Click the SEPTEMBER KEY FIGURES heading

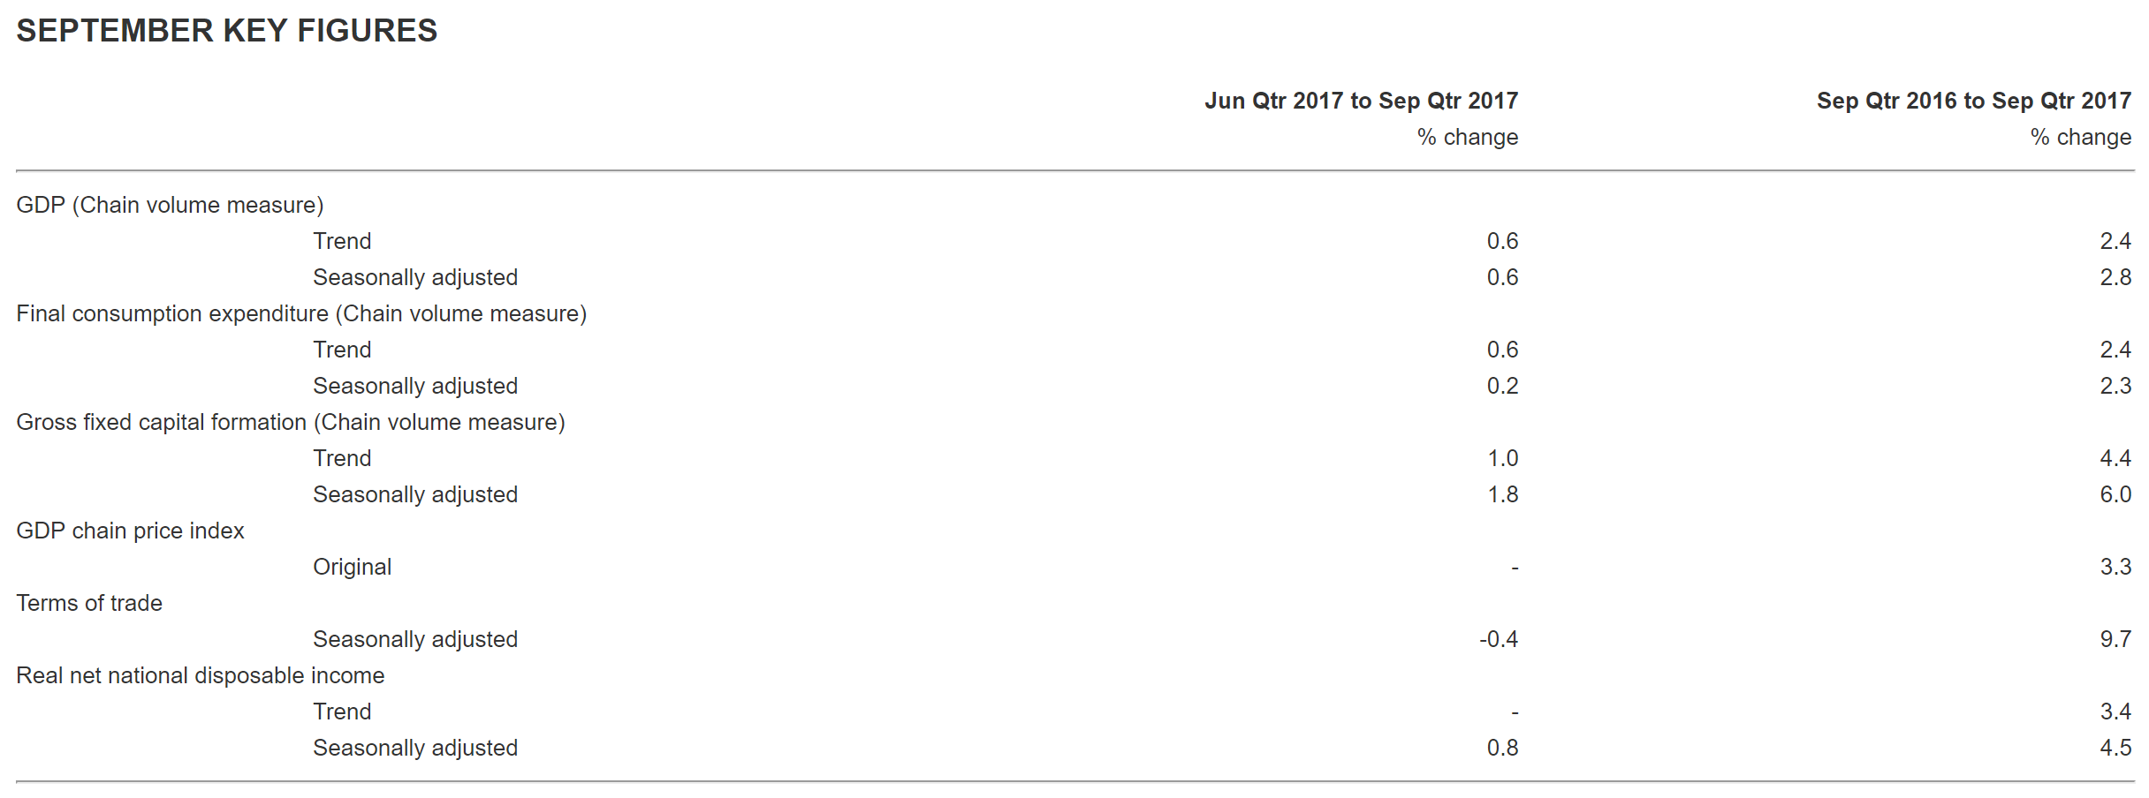coord(226,31)
